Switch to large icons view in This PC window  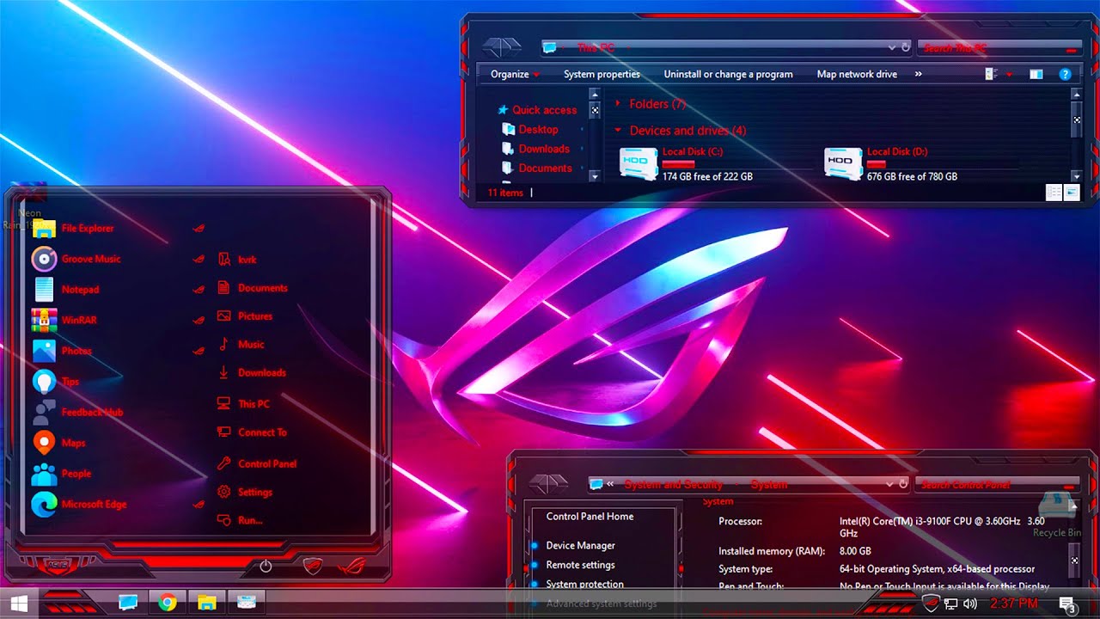[1072, 193]
